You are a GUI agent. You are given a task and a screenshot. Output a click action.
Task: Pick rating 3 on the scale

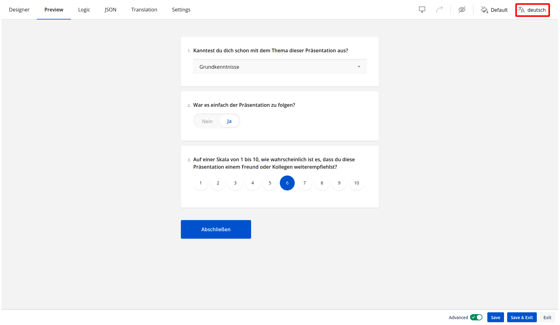point(235,183)
